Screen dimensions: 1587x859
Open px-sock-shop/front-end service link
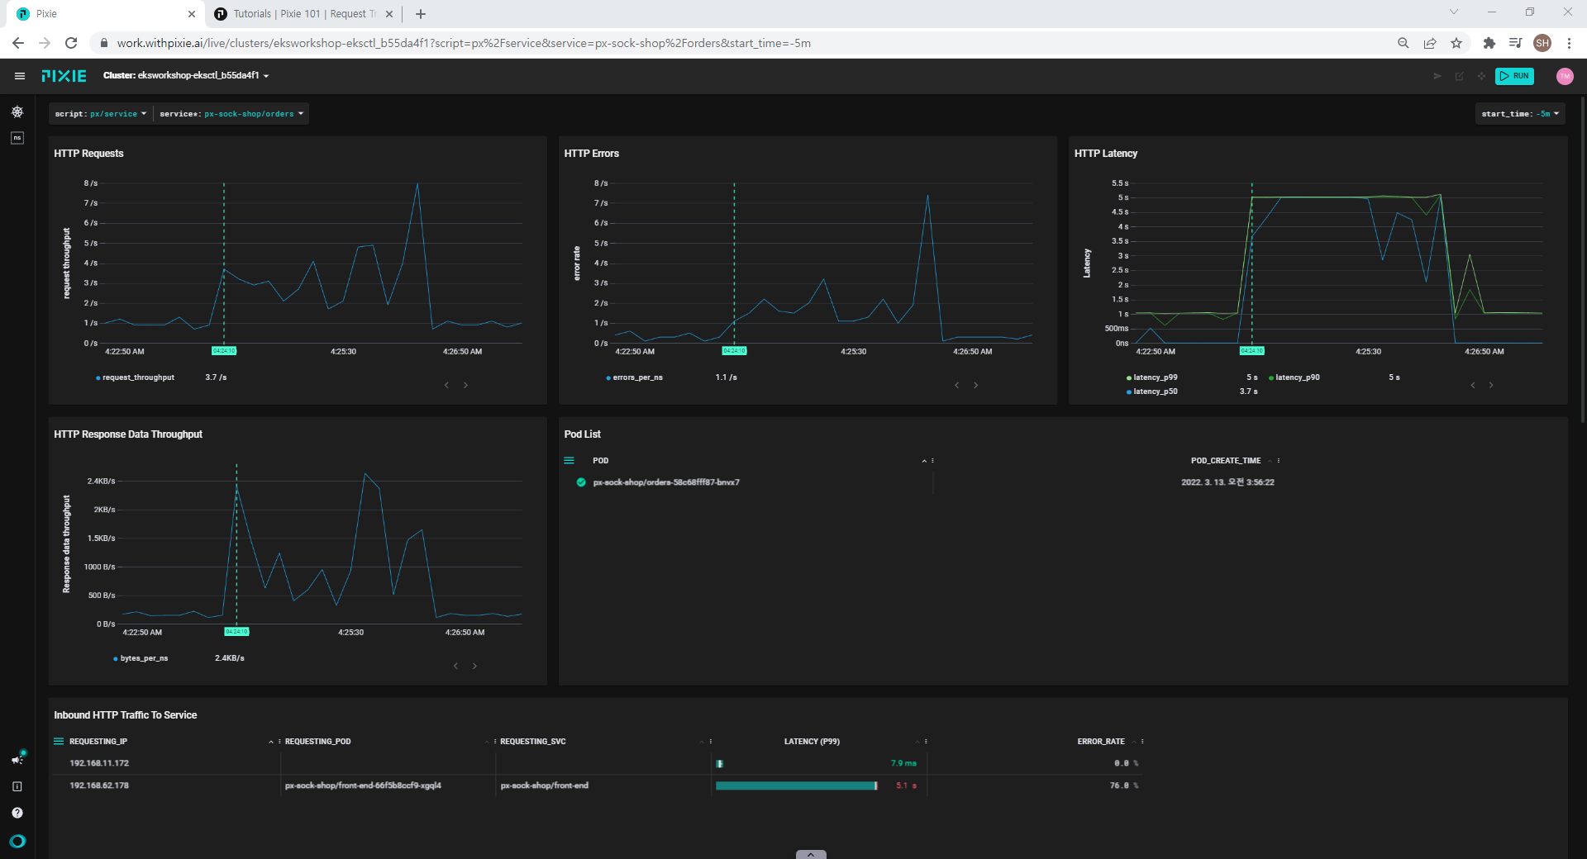pos(545,785)
